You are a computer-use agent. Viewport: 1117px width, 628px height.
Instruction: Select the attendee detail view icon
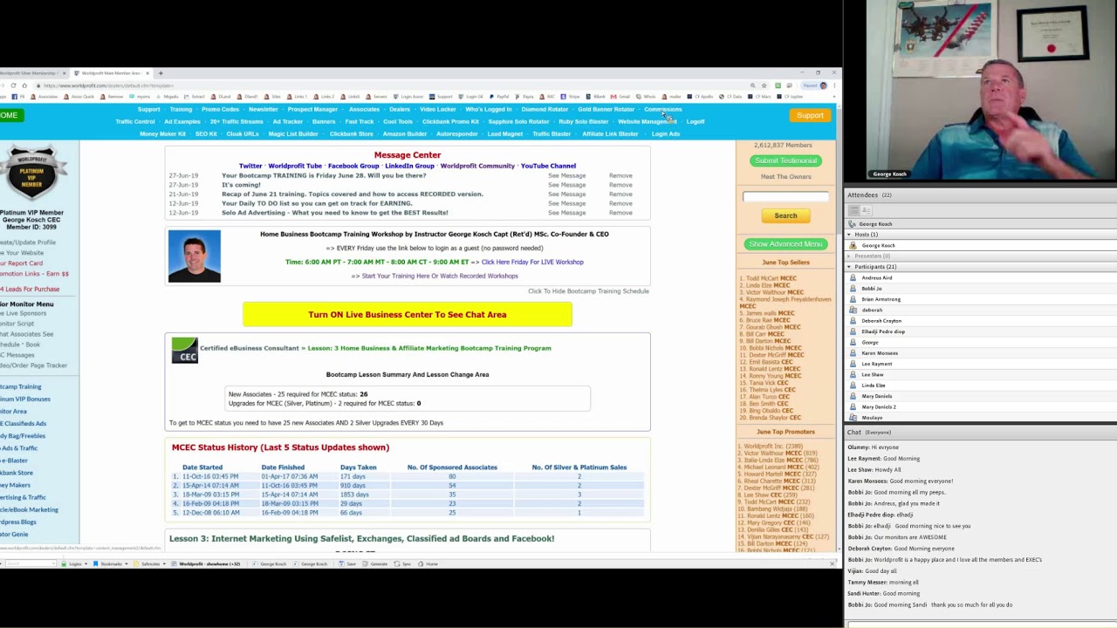coord(867,210)
